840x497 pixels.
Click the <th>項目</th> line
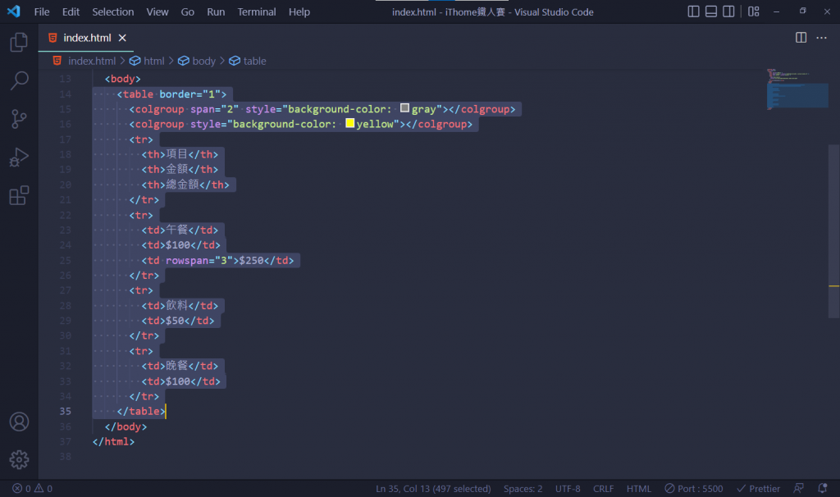(180, 154)
